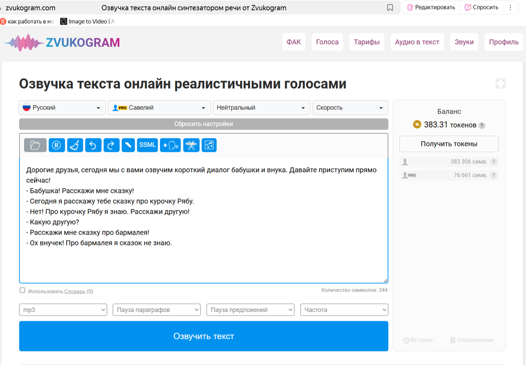Add background music with the note icon

[209, 145]
